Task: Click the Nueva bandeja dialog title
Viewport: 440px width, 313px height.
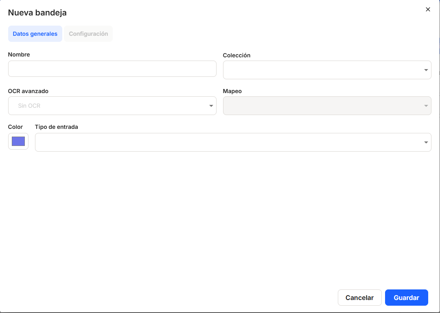Action: tap(37, 13)
